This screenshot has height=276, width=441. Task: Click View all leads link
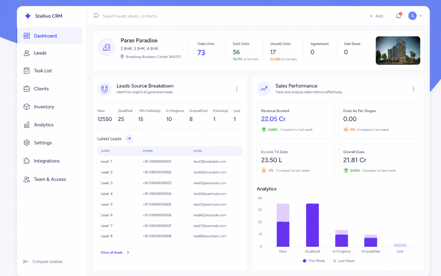(112, 253)
